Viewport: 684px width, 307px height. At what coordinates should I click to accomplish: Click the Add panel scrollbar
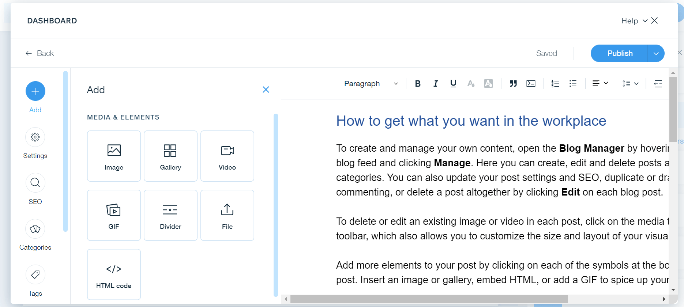click(276, 205)
